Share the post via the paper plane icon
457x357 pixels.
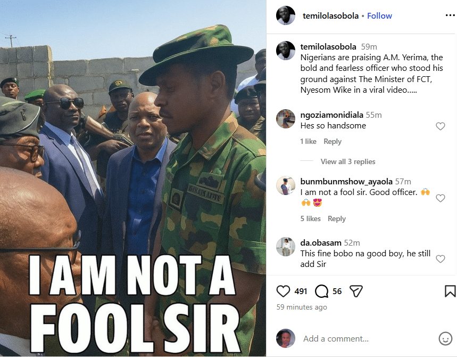(355, 291)
